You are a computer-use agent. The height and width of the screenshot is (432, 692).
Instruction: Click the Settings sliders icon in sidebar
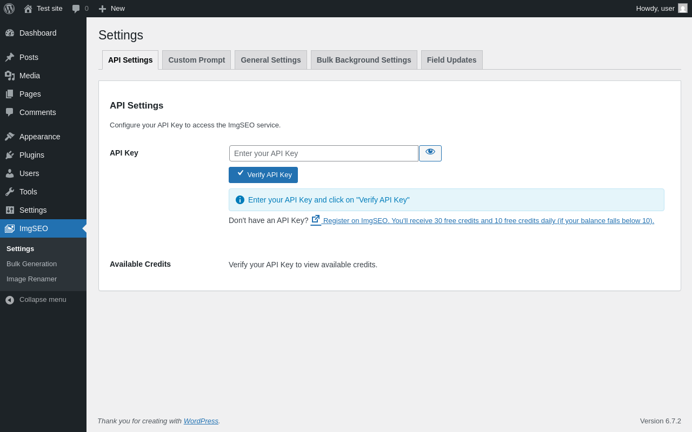[x=10, y=210]
